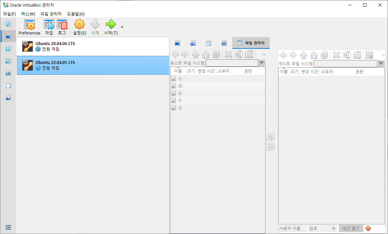Open the 파일 관리자 menu in menu bar
Image resolution: width=388 pixels, height=234 pixels.
point(51,14)
